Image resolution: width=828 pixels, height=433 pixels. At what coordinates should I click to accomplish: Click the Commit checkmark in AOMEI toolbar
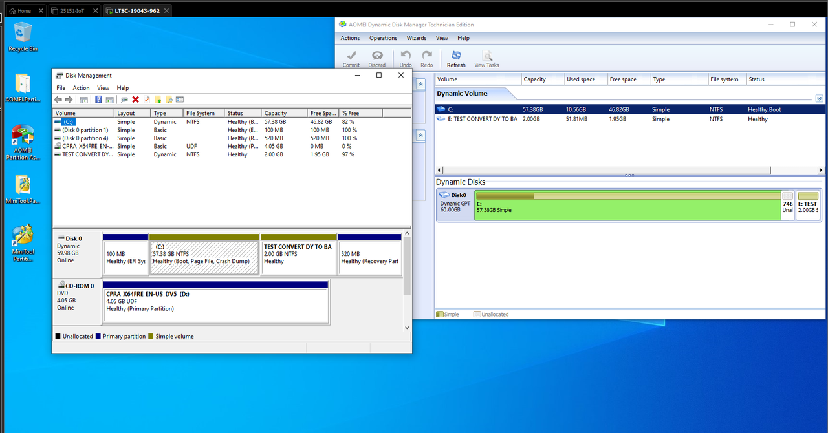pos(351,58)
